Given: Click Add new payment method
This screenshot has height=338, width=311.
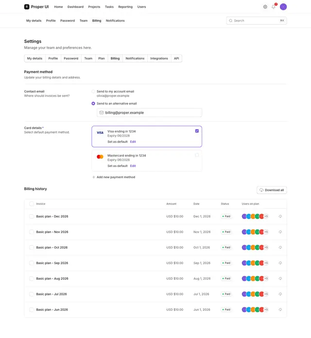Looking at the screenshot, I should [114, 177].
